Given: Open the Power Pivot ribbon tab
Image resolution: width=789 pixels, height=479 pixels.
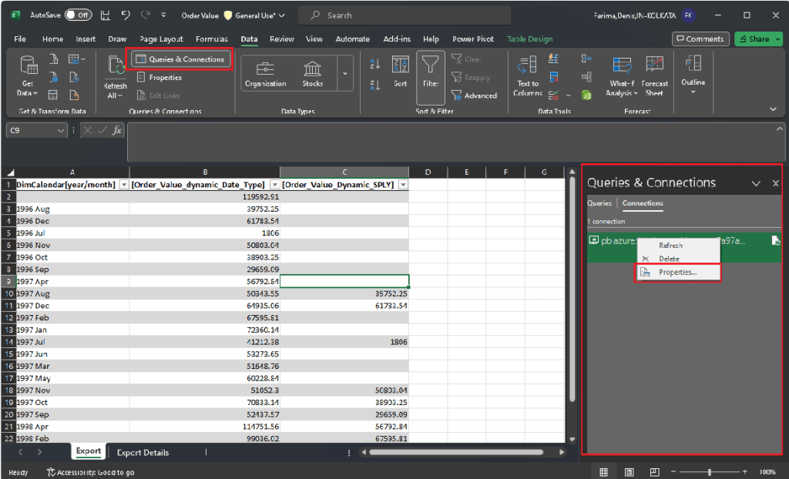Looking at the screenshot, I should pos(473,39).
